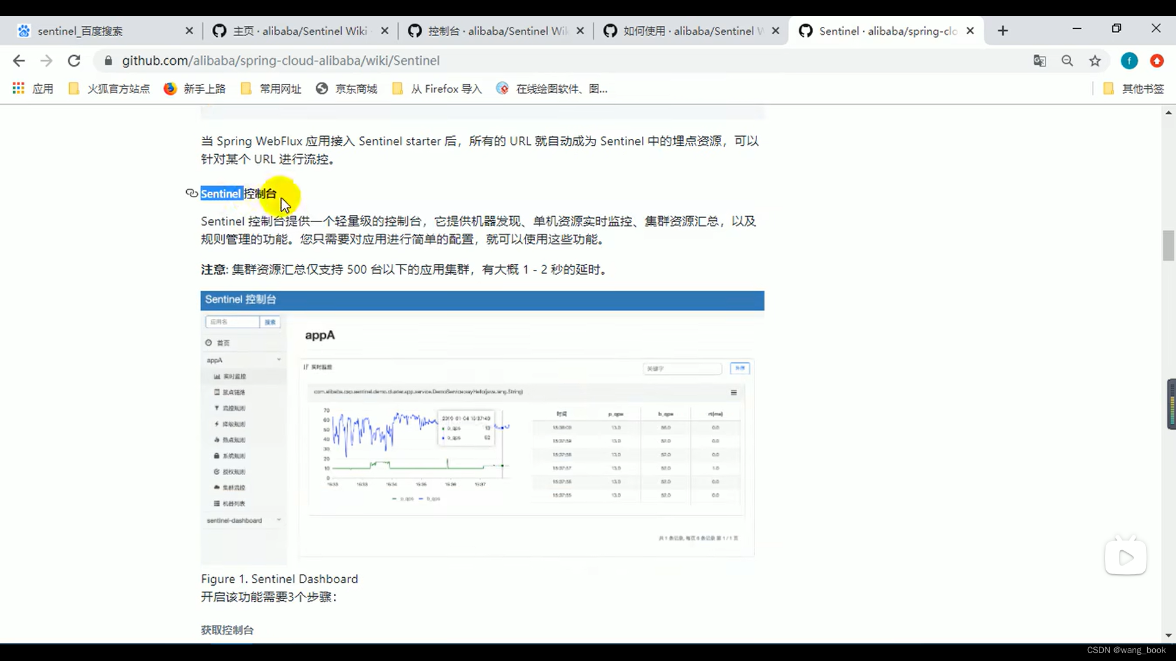Click the vertical scrollbar thumb
1176x661 pixels.
(x=1169, y=245)
